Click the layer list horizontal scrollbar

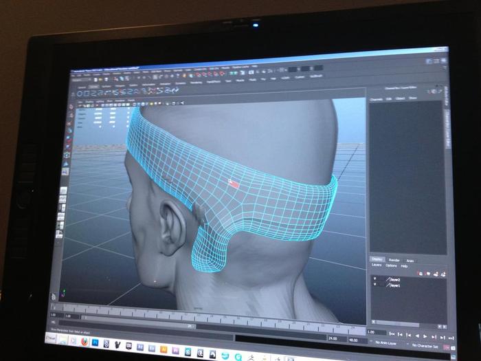(x=398, y=324)
